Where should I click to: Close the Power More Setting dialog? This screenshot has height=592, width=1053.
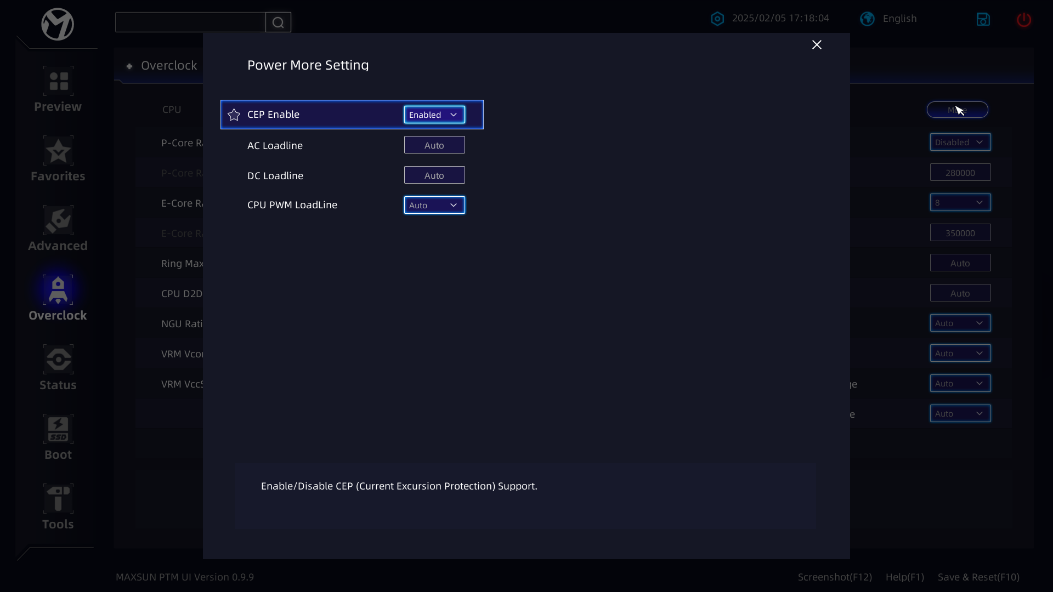pos(817,45)
